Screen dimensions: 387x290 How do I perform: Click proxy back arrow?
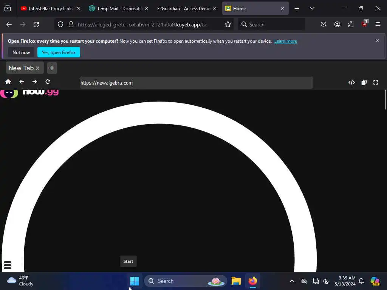click(x=22, y=82)
